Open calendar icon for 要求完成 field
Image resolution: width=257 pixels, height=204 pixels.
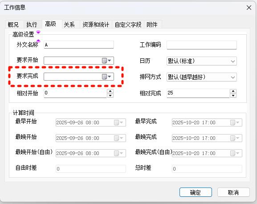tap(104, 77)
